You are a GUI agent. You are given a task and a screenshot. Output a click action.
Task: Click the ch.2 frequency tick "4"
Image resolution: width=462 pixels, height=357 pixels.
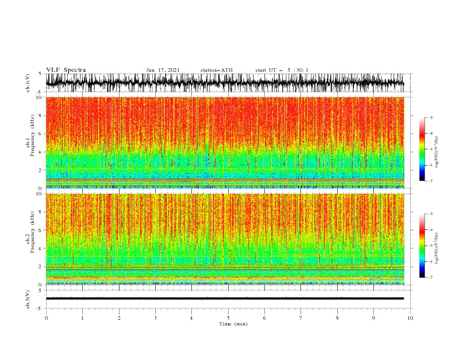[x=41, y=249]
